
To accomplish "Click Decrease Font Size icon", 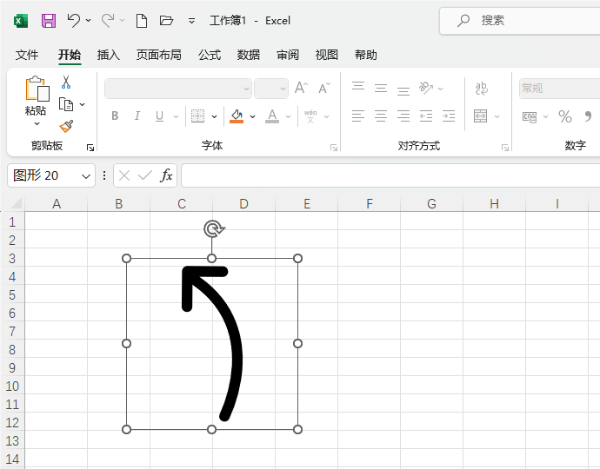I will [324, 88].
